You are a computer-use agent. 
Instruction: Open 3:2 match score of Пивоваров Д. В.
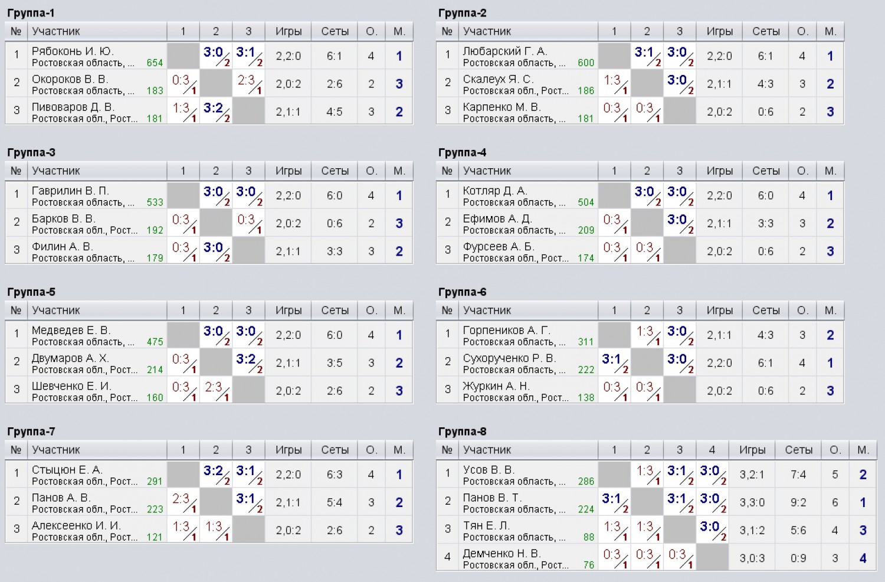coord(216,110)
